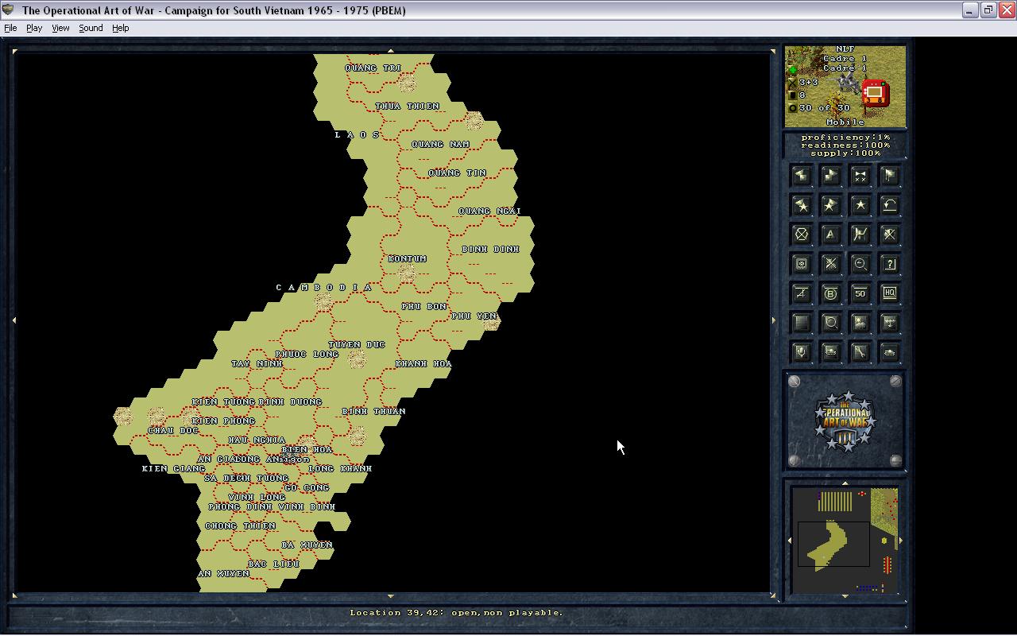Click the button labeled 50
Viewport: 1017px width, 636px height.
point(860,293)
